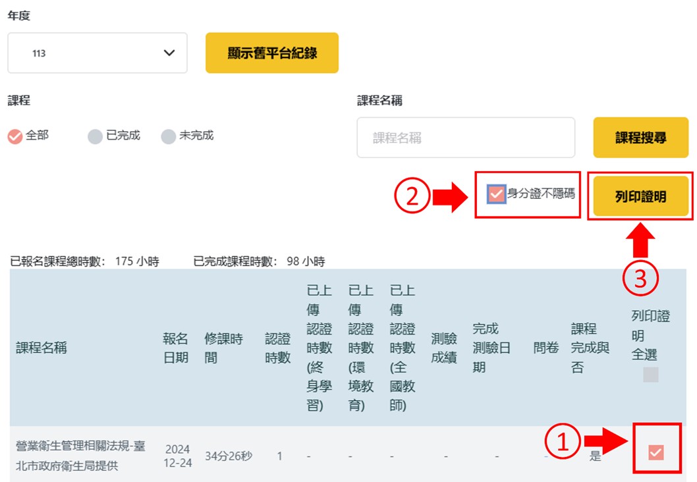Click the circled number 2 marker
The width and height of the screenshot is (697, 482).
412,198
